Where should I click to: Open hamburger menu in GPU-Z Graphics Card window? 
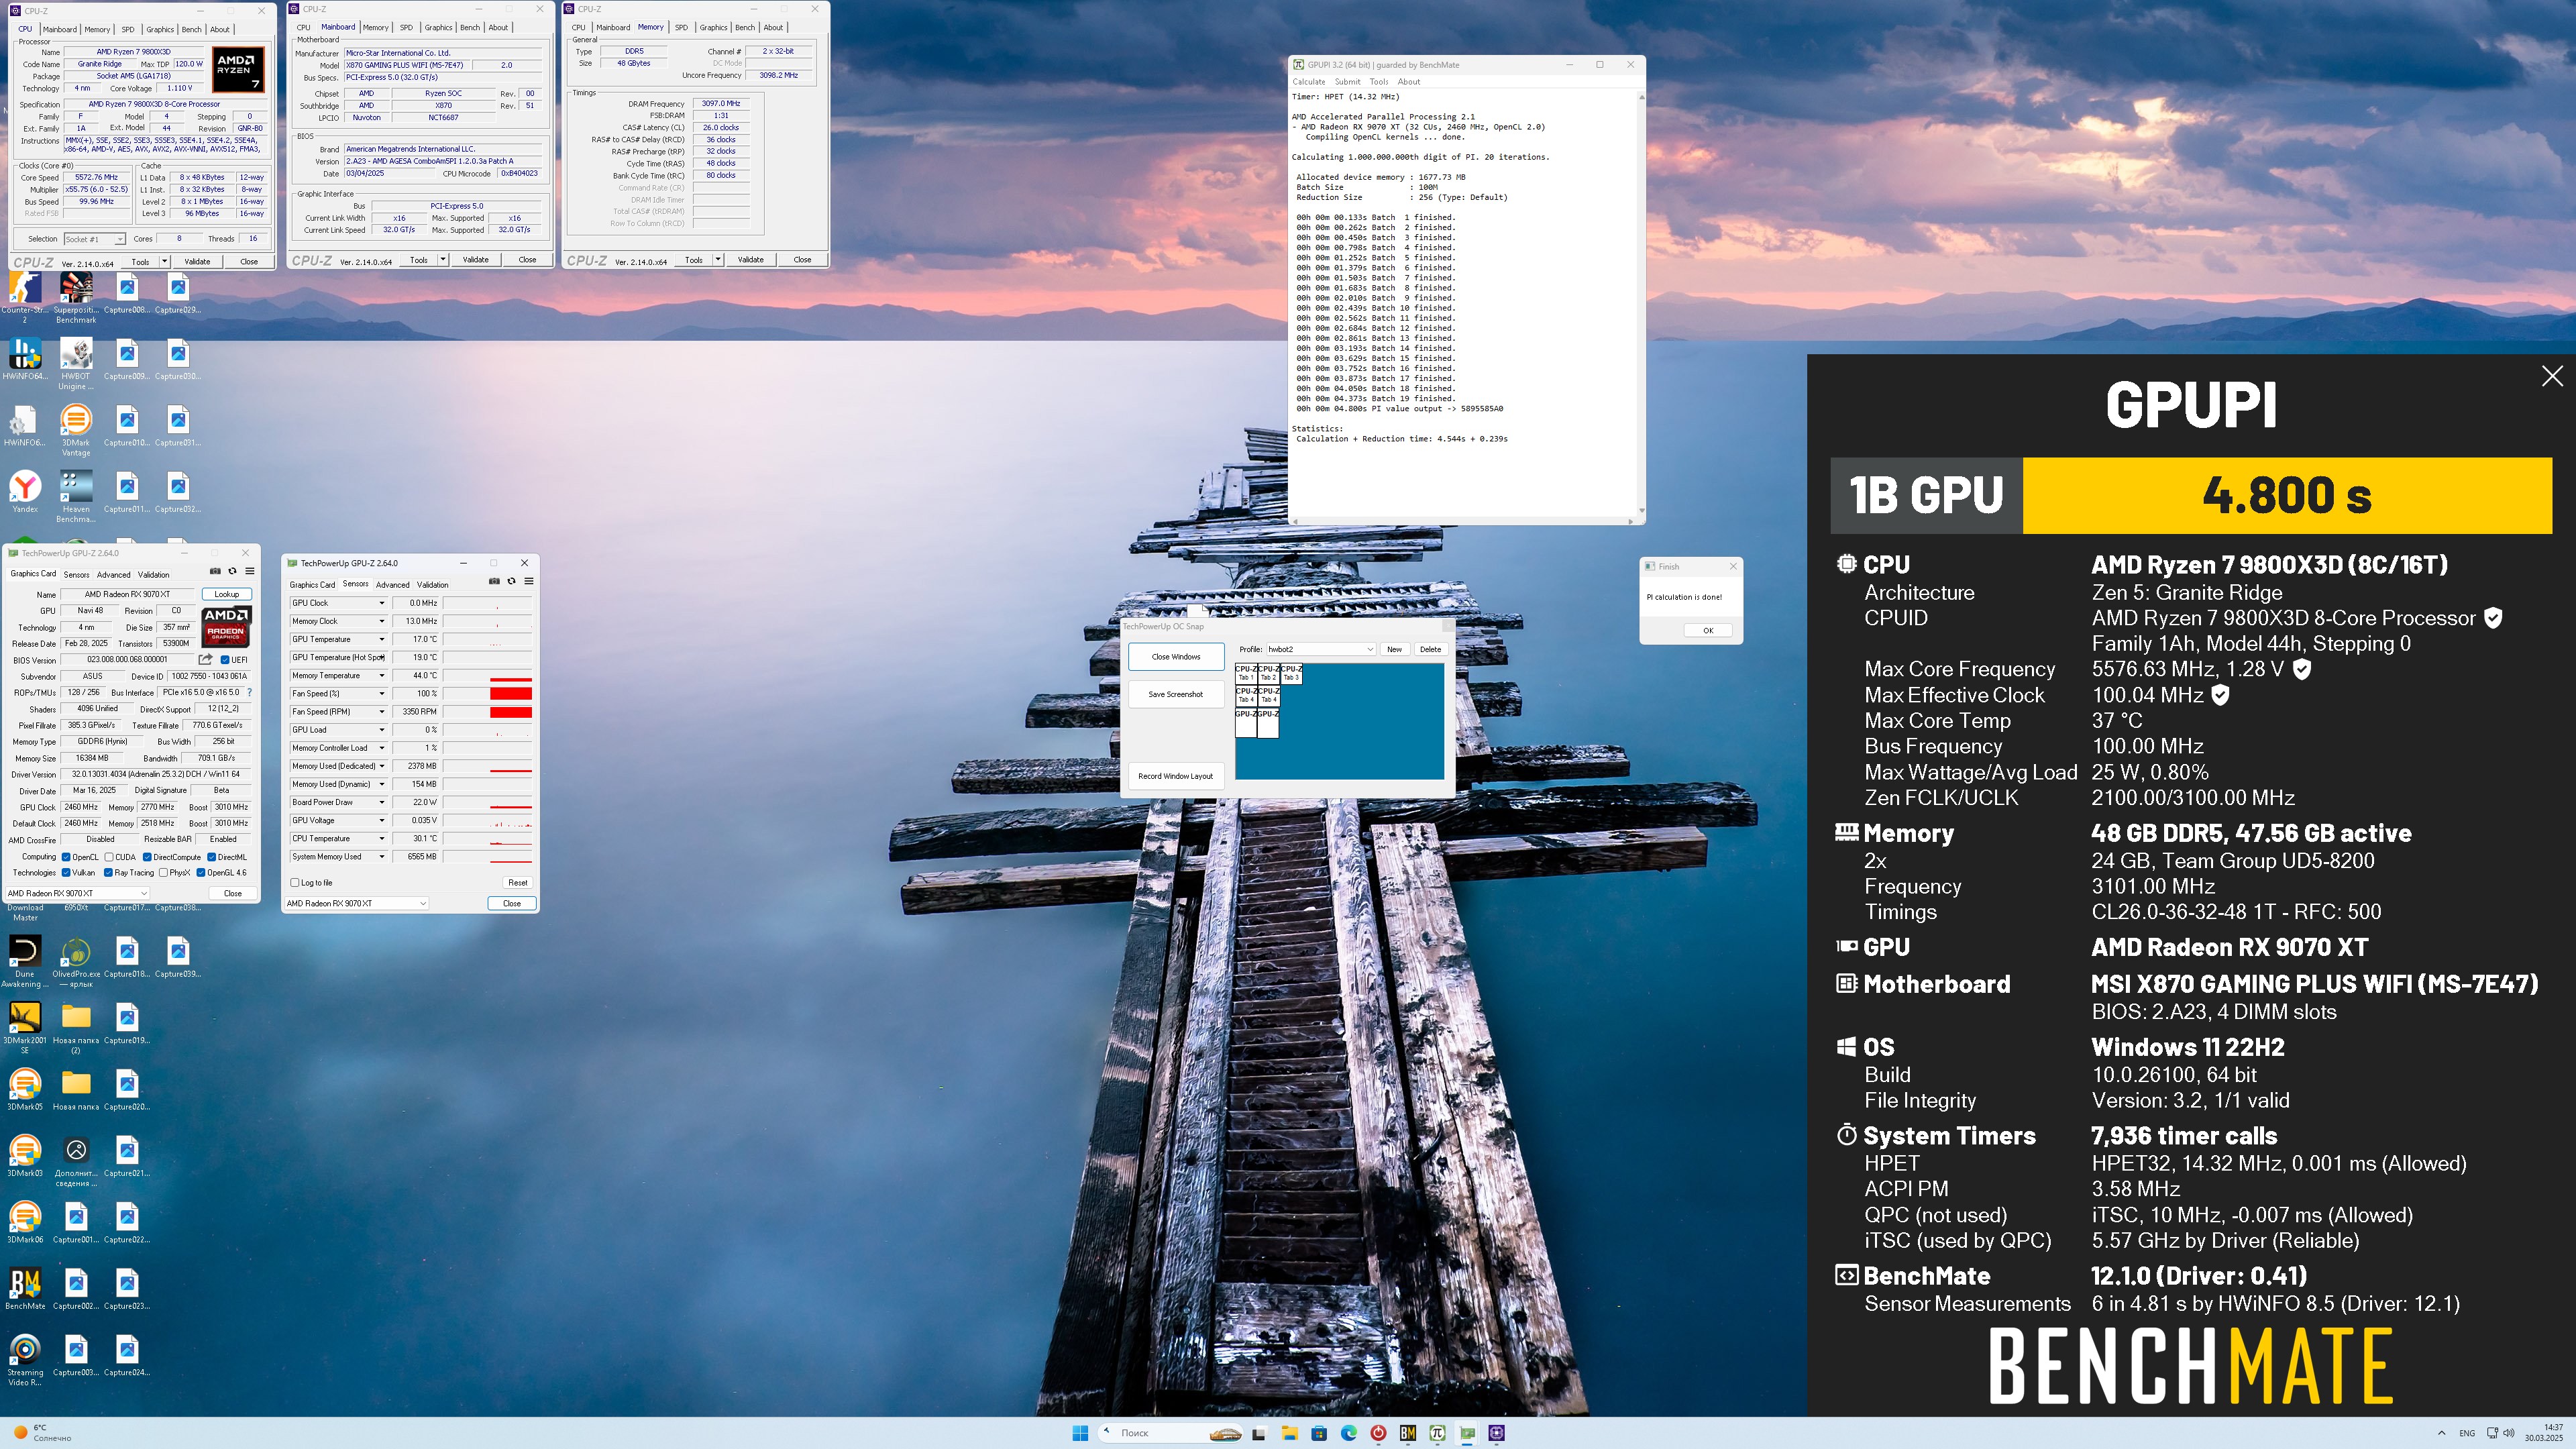(x=250, y=571)
